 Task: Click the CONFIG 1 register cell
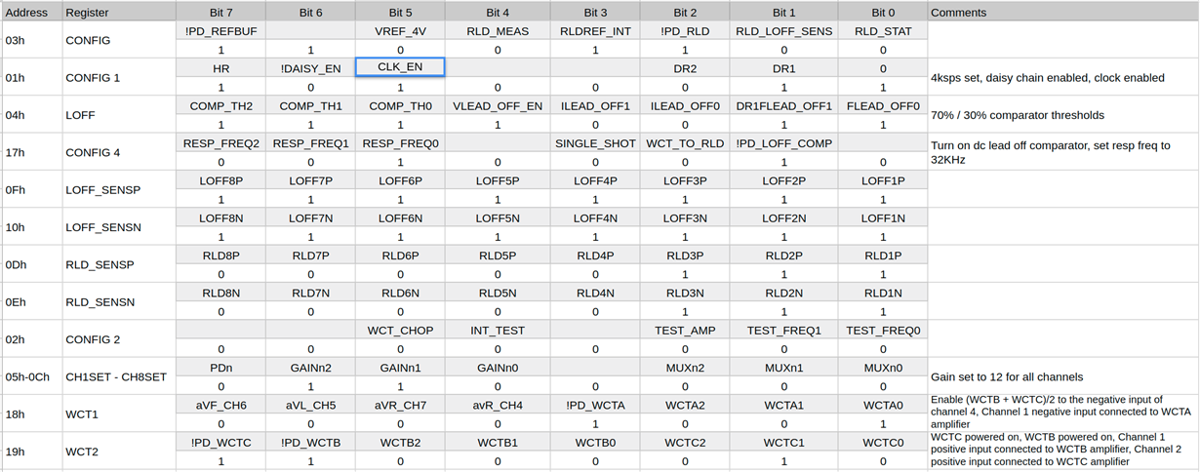pos(118,77)
